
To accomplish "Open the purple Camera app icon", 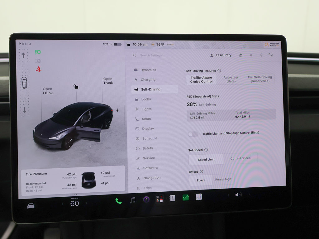I will click(x=146, y=199).
